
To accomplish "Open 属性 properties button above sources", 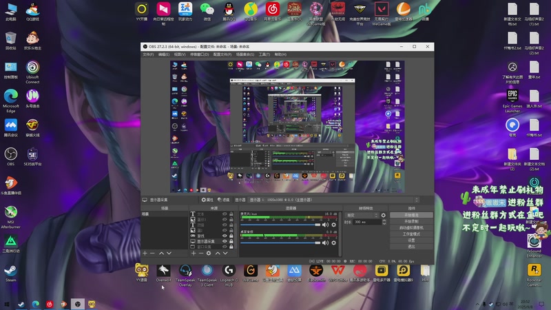I will (x=207, y=200).
